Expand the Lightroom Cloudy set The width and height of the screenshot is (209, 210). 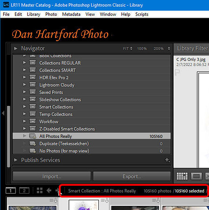point(24,84)
